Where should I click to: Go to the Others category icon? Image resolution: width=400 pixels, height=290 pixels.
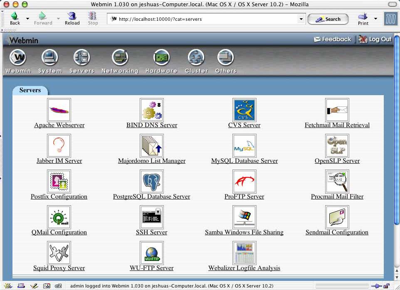point(225,57)
